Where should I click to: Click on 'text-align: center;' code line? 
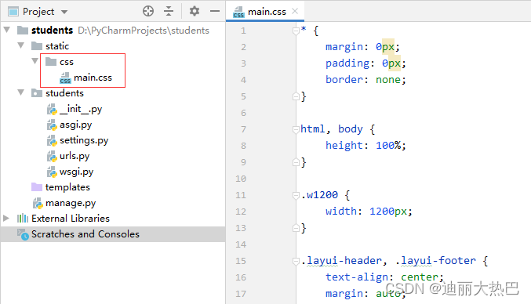click(x=384, y=277)
